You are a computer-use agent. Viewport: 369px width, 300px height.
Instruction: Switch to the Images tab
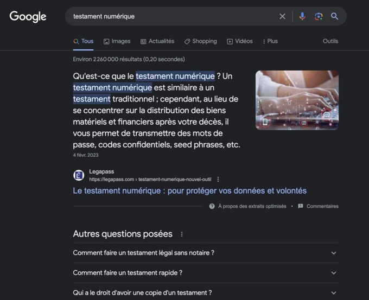(x=117, y=41)
